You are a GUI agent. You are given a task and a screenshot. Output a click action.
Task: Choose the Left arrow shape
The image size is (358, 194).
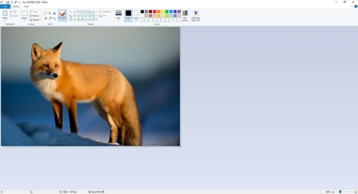point(90,16)
